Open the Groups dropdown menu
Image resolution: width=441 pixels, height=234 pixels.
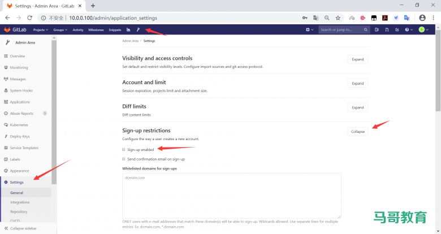(60, 30)
